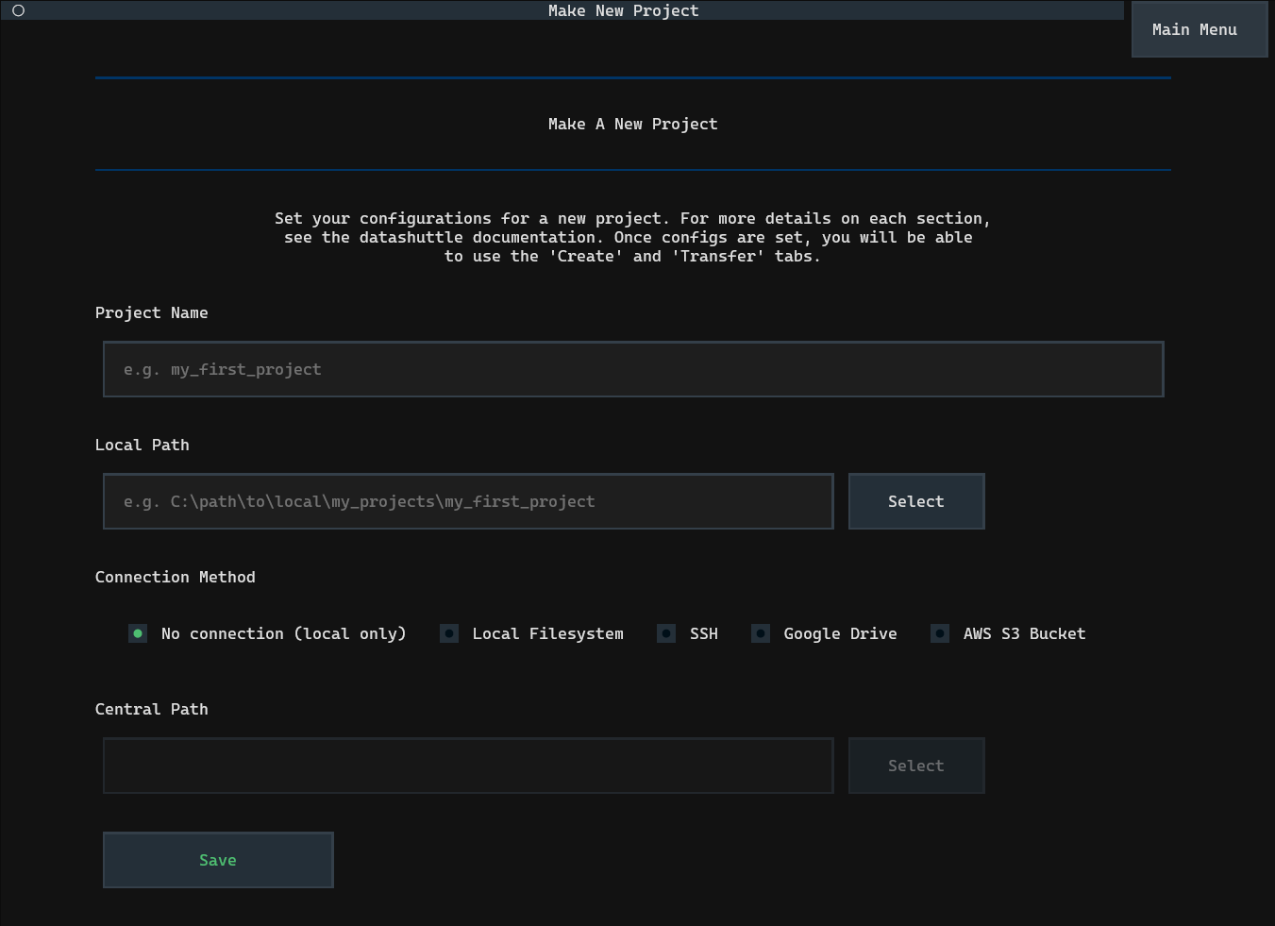
Task: Click the Project Name label
Action: coord(151,312)
